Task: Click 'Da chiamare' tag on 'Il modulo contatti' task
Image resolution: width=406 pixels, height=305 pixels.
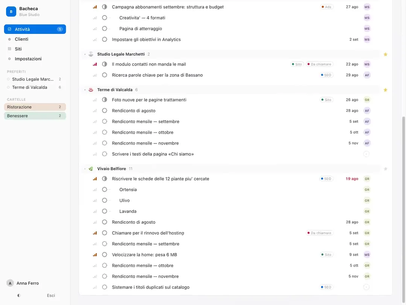Action: point(320,64)
